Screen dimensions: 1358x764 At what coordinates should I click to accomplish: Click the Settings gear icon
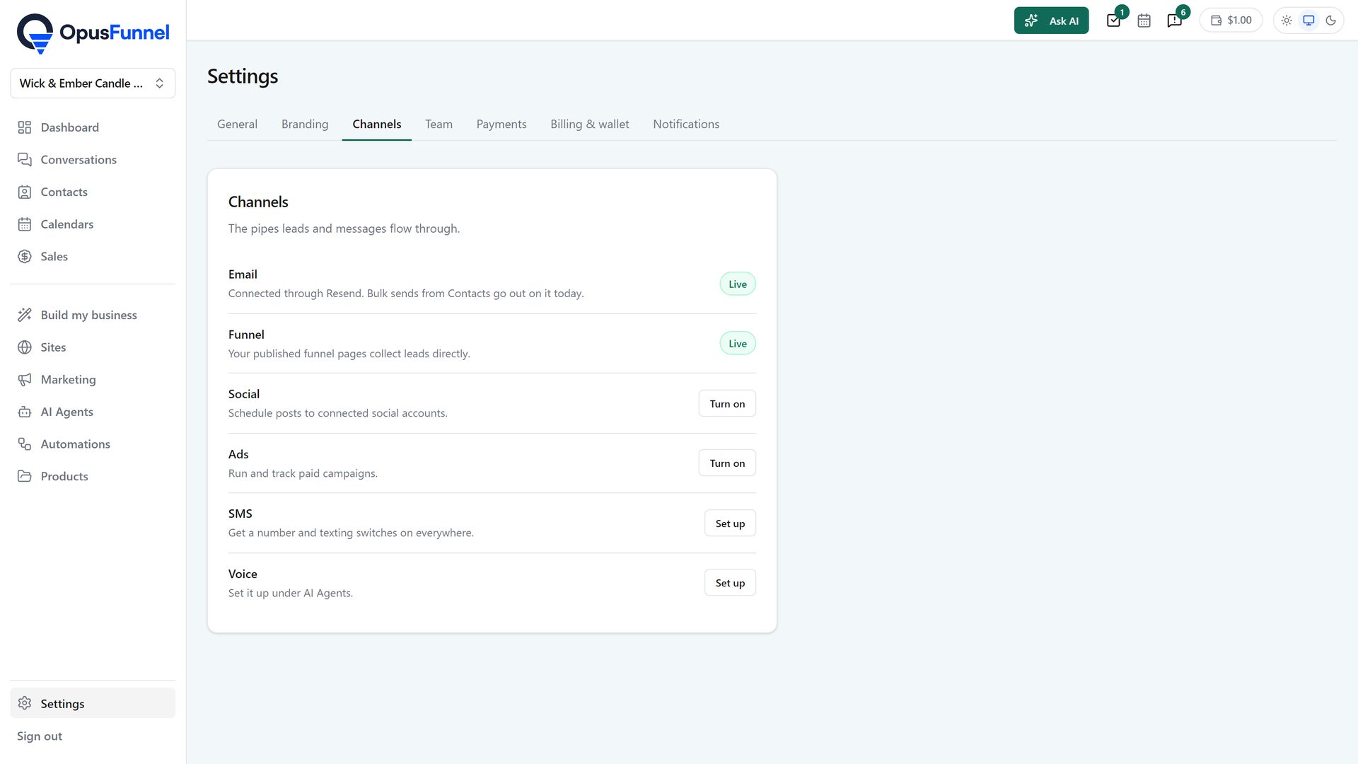[x=25, y=703]
